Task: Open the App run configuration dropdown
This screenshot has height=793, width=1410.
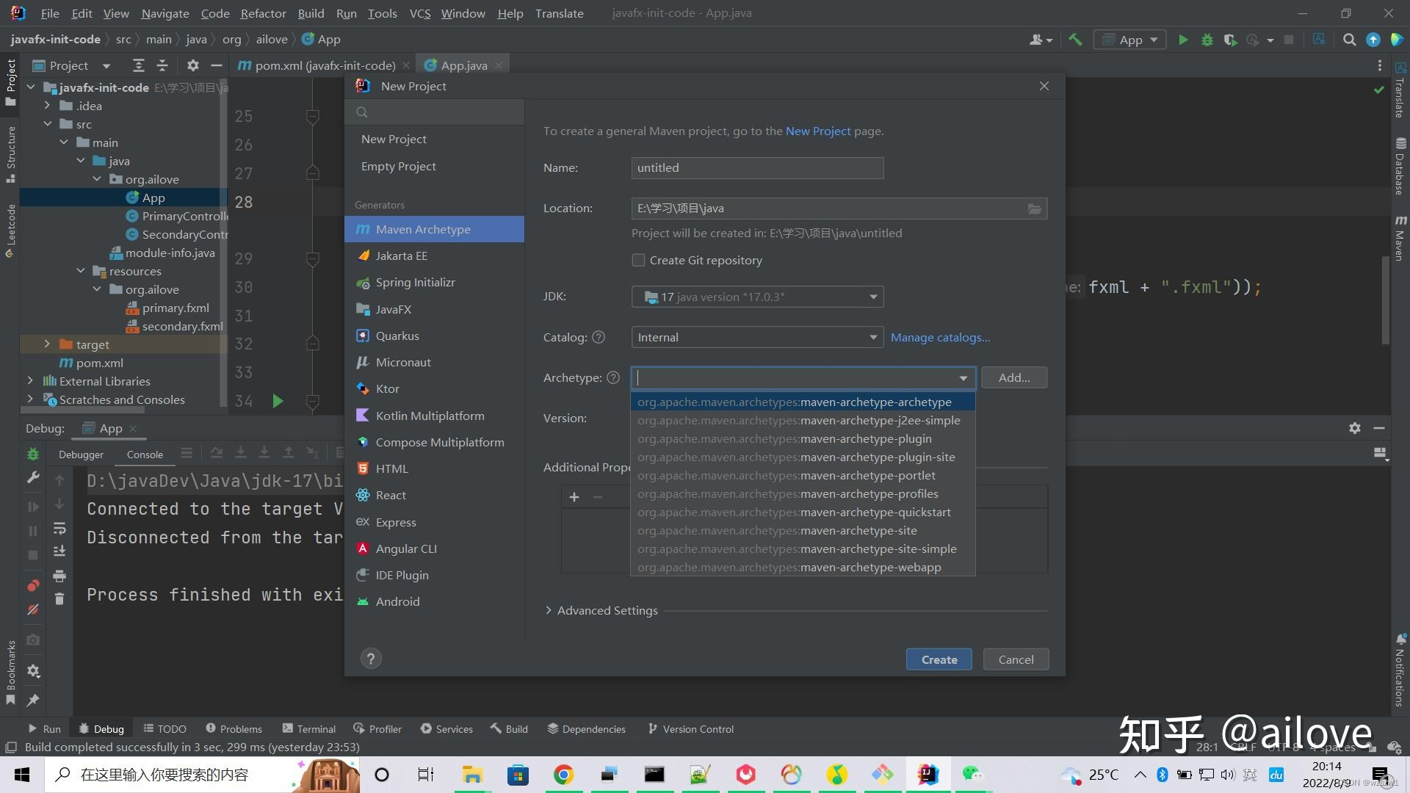Action: coord(1130,40)
